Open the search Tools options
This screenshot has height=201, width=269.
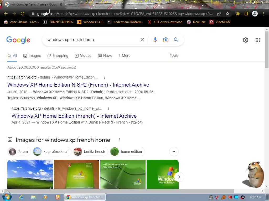coord(174,56)
